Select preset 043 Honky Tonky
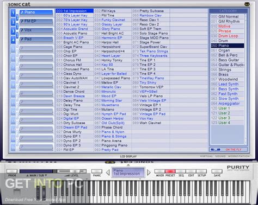Screen dimensions: 258x205 [x=113, y=60]
